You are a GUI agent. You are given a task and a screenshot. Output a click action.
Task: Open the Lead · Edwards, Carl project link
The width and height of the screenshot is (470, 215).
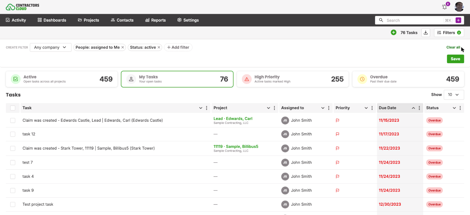click(233, 118)
